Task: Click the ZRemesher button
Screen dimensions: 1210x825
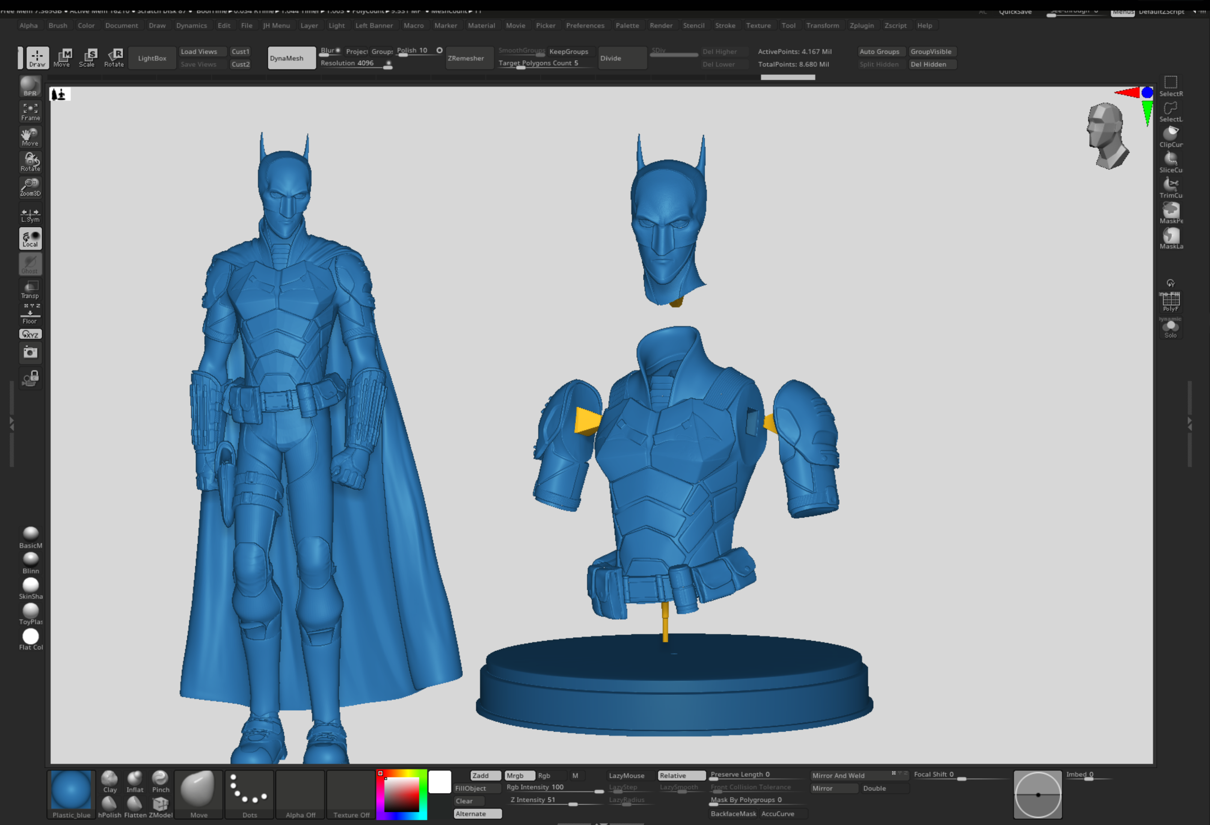Action: point(469,58)
